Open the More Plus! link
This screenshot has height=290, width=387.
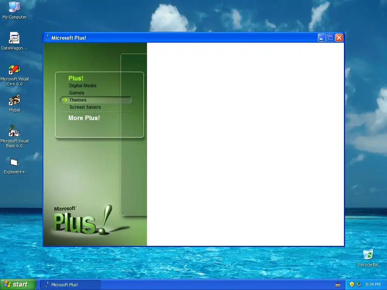(x=84, y=118)
